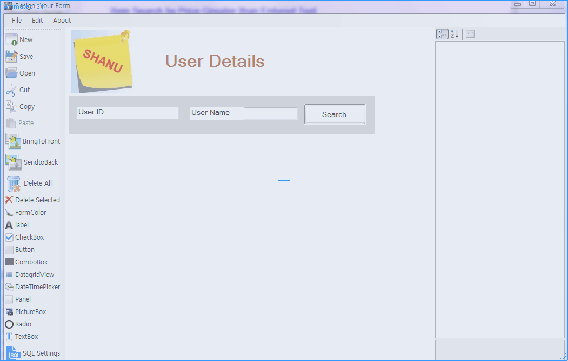Image resolution: width=568 pixels, height=361 pixels.
Task: Select the CheckBox control tool
Action: pos(9,237)
